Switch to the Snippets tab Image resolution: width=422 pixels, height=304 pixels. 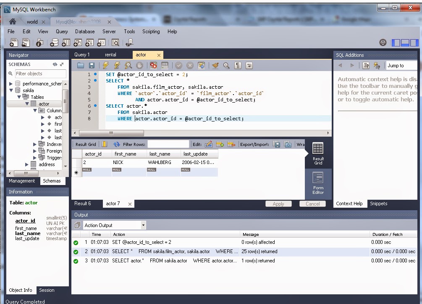coord(378,204)
